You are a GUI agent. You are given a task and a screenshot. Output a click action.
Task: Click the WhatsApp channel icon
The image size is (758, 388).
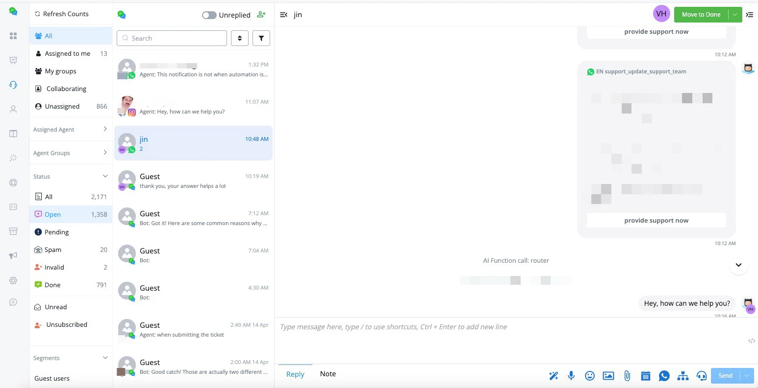click(664, 375)
